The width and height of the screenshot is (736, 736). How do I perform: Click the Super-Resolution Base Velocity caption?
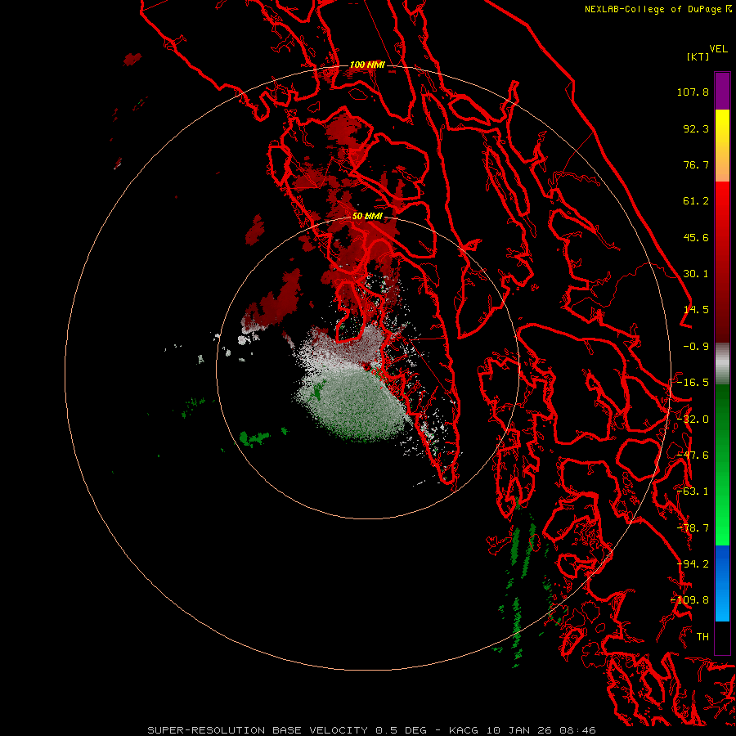coord(371,730)
